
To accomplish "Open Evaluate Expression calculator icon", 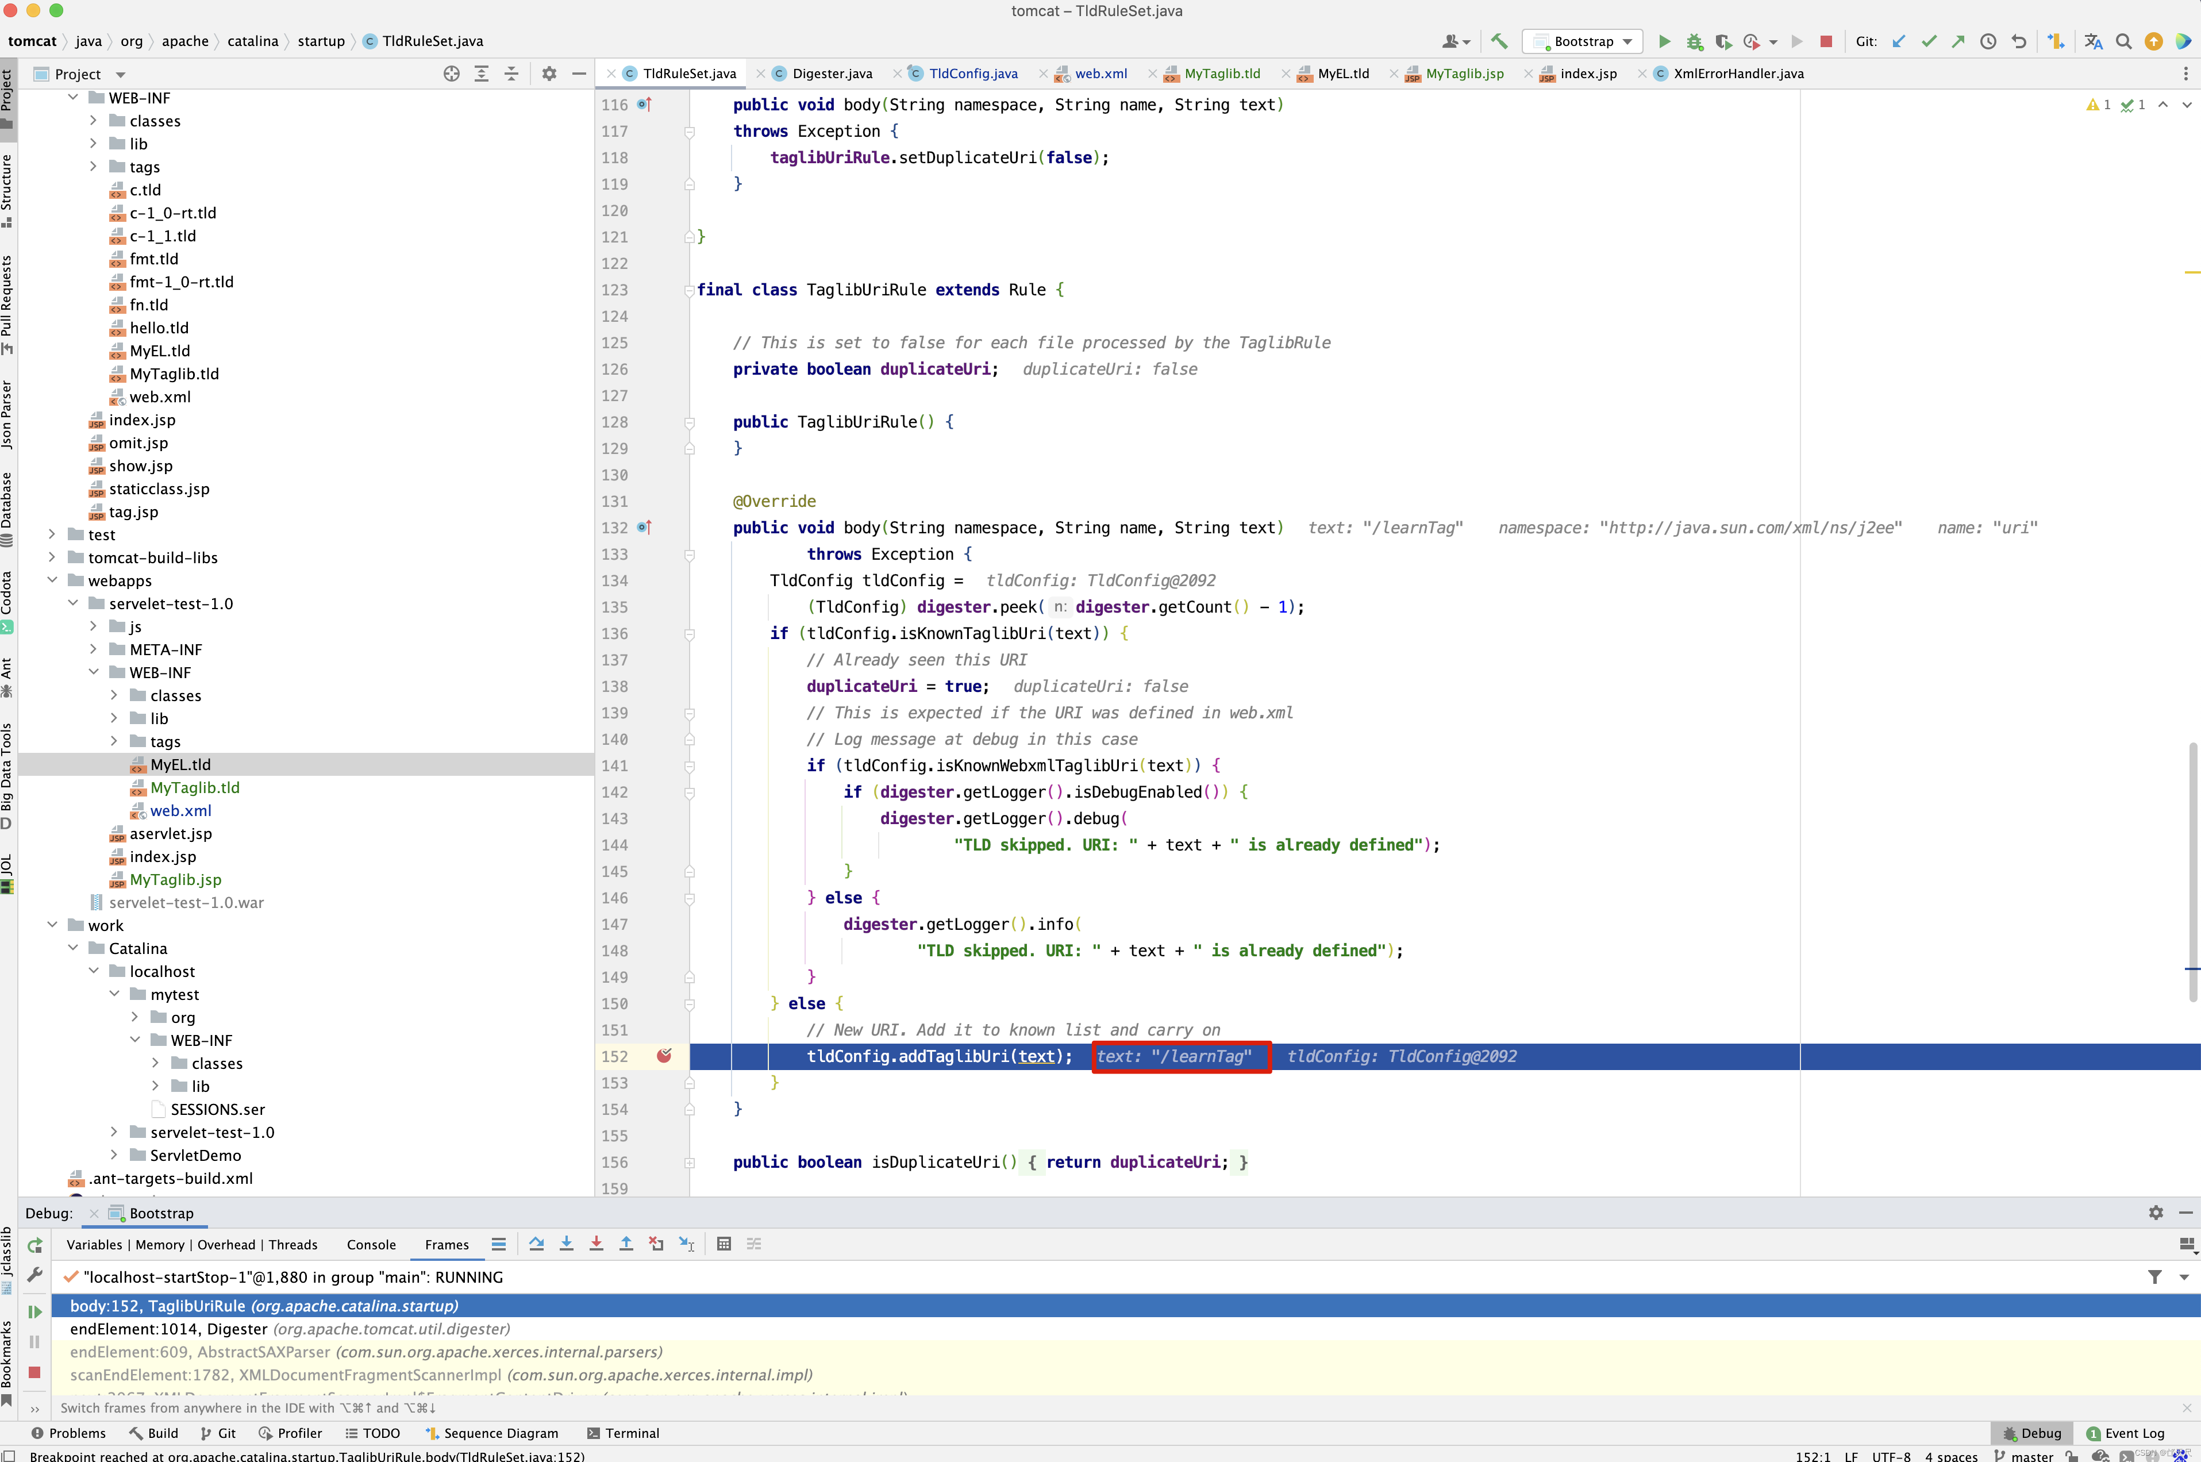I will tap(724, 1244).
